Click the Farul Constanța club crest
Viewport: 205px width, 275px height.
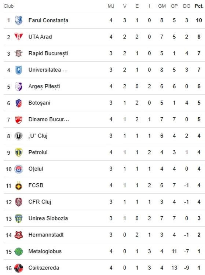click(x=19, y=20)
